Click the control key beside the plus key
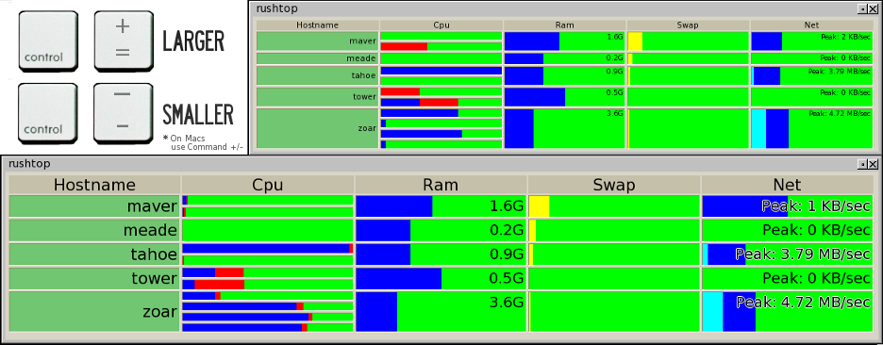Image resolution: width=883 pixels, height=345 pixels. click(x=47, y=42)
